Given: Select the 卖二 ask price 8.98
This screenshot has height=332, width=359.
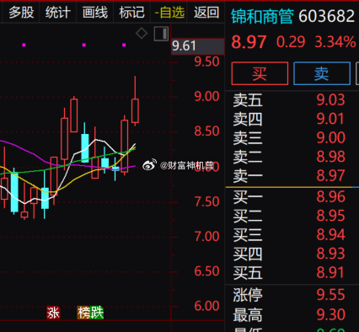Looking at the screenshot, I should click(x=330, y=157).
